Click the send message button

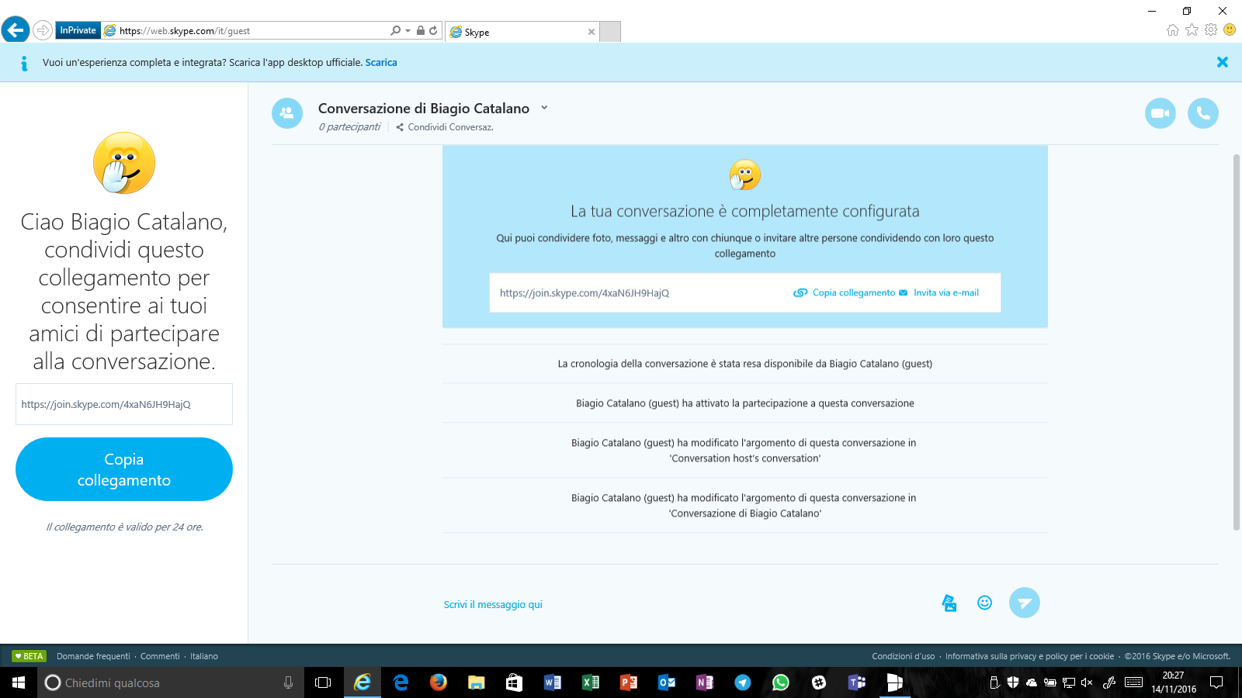click(x=1025, y=603)
